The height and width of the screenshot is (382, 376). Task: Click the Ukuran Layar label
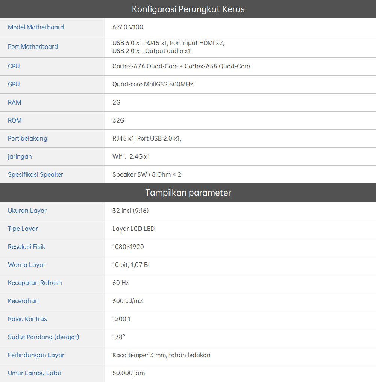click(27, 211)
